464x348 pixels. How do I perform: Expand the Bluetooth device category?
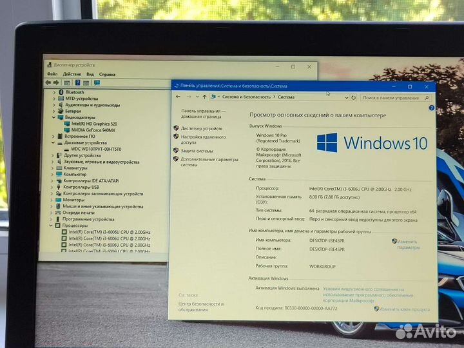tap(53, 92)
